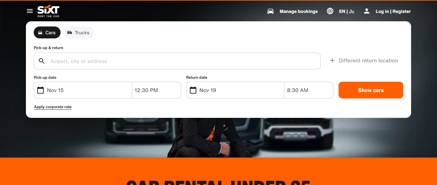
Task: Focus the Airport, city or address field
Action: coord(181,61)
